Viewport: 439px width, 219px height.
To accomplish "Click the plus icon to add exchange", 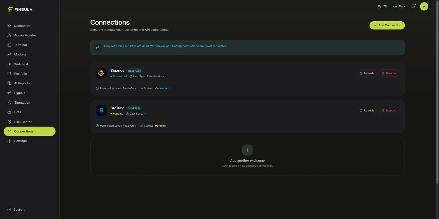I will coord(247,150).
